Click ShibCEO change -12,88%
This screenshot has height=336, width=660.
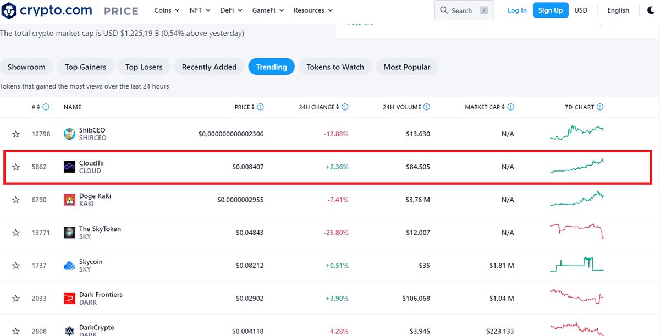click(x=335, y=134)
